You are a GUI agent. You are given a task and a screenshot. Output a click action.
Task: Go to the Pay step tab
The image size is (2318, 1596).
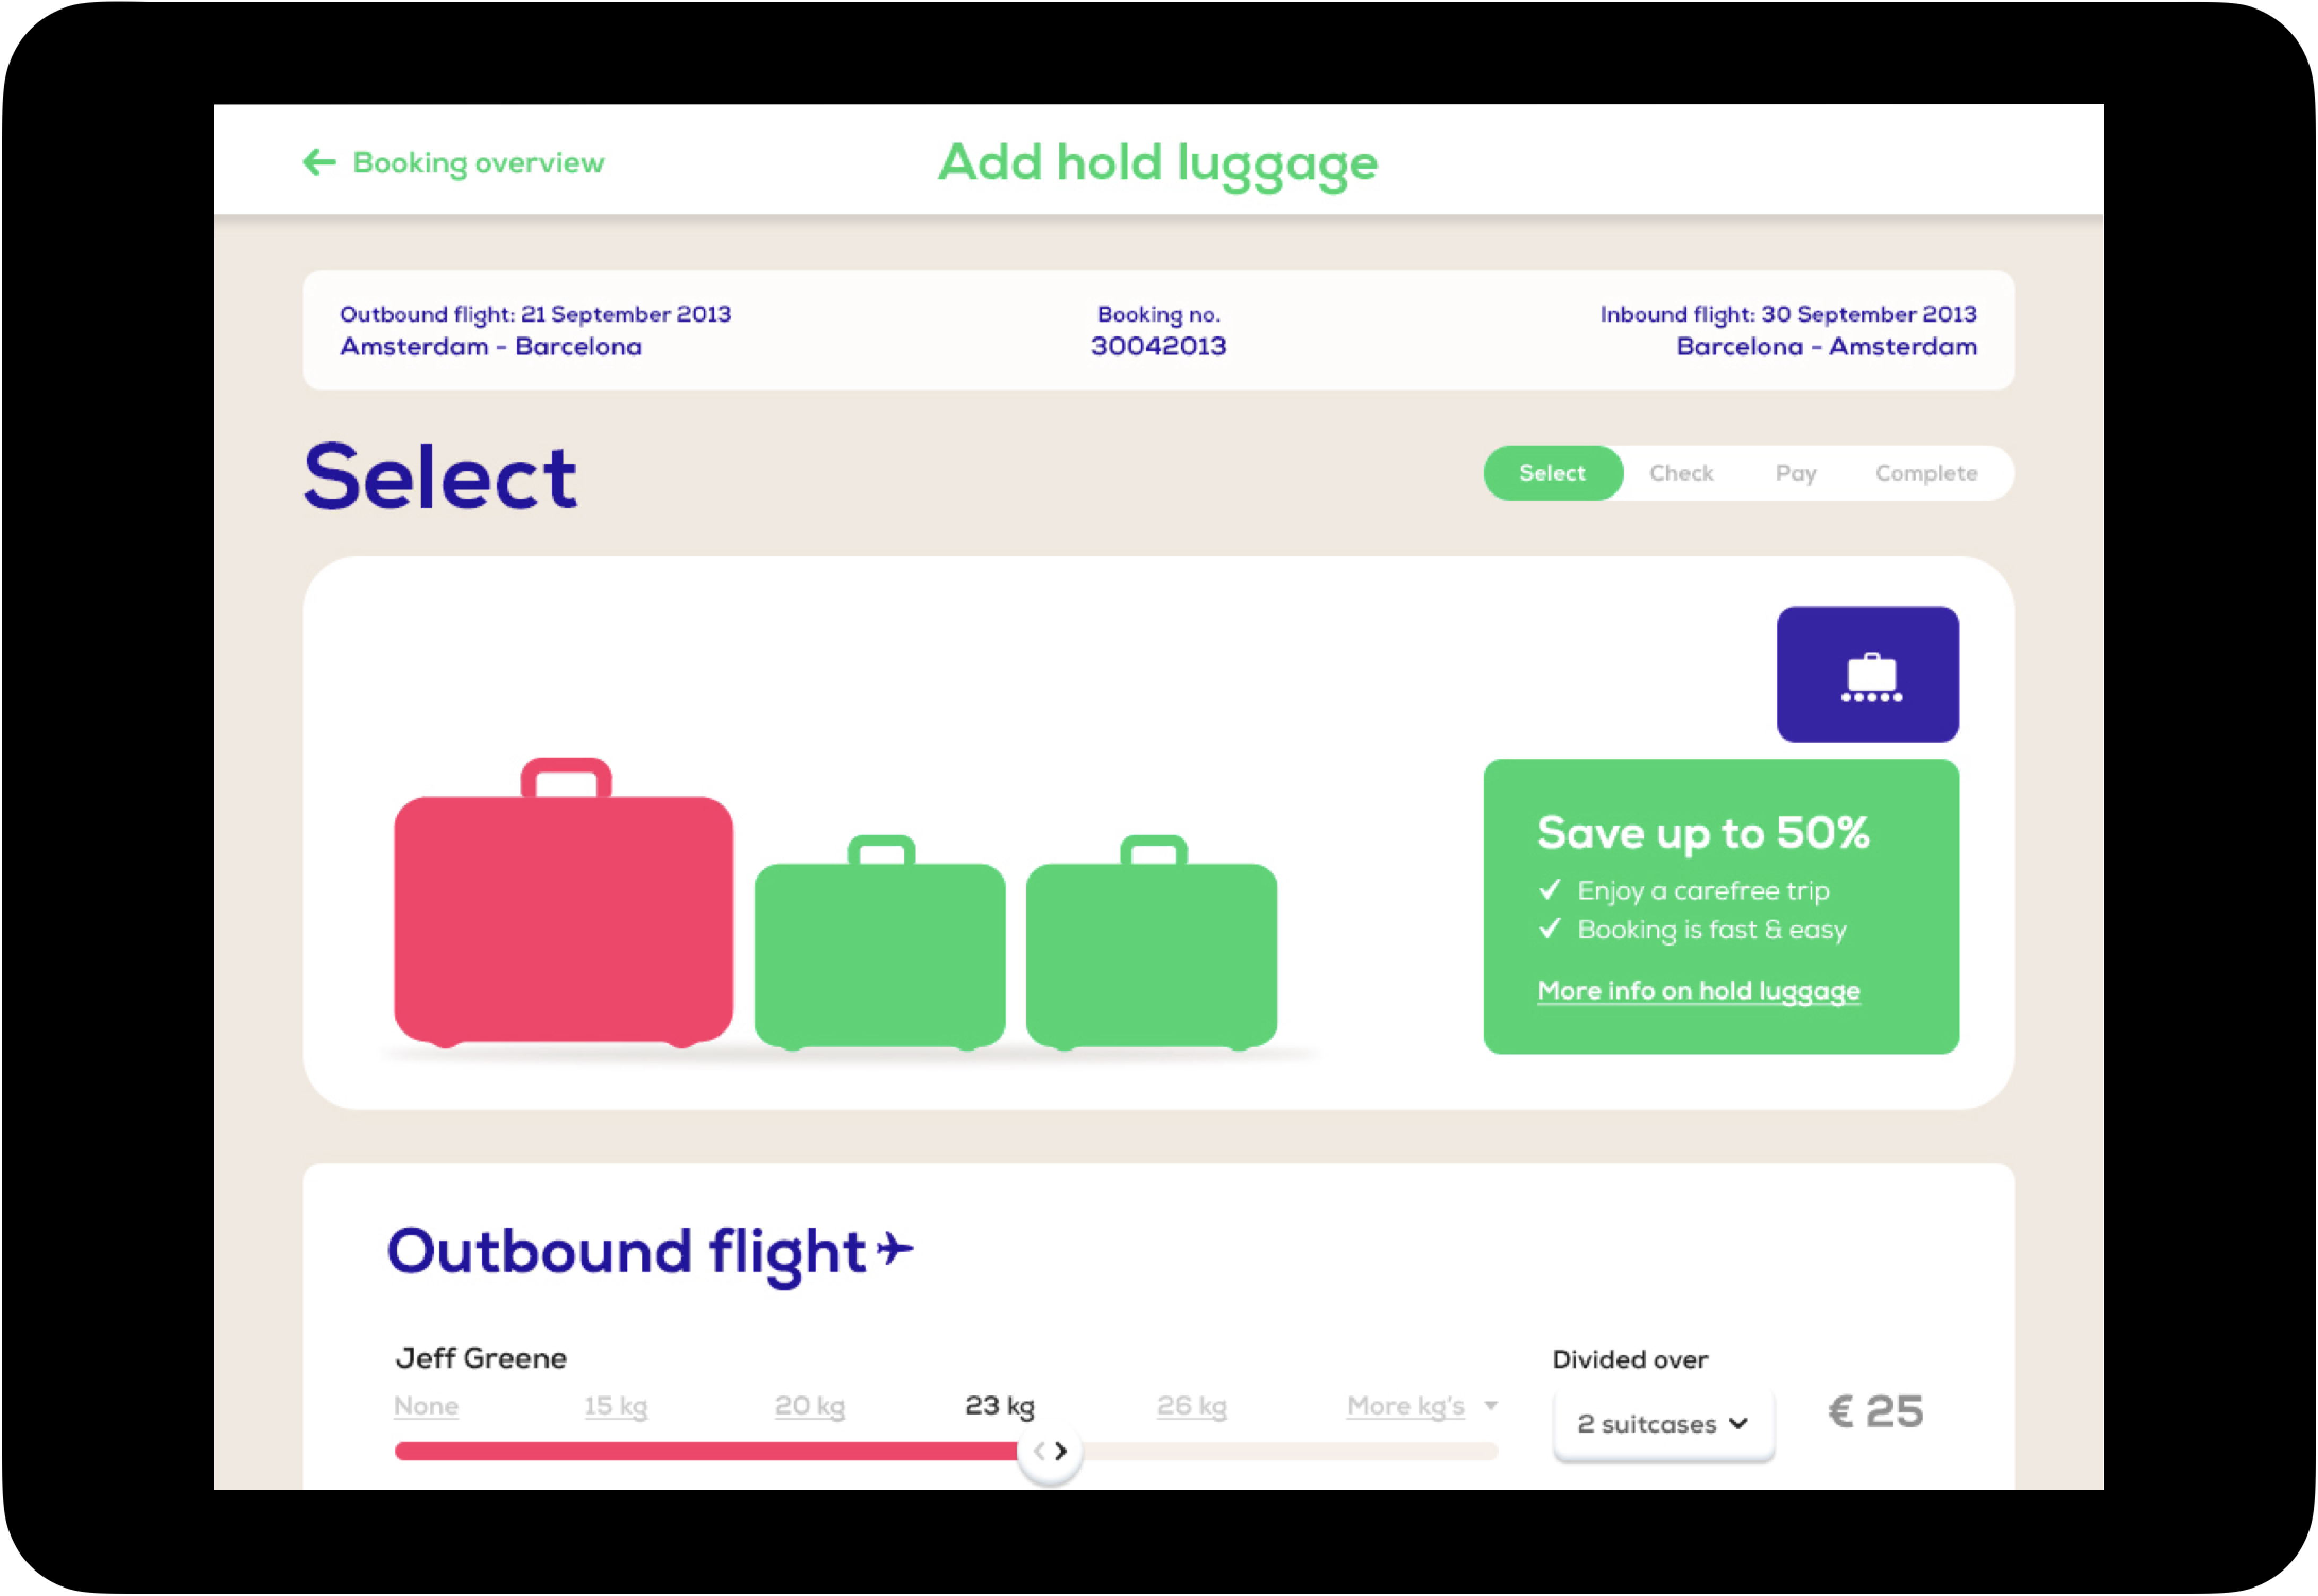point(1795,473)
